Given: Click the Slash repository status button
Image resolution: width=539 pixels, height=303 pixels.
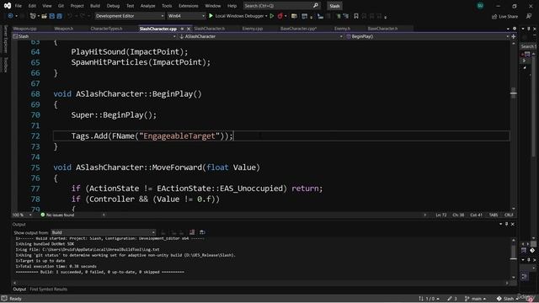Looking at the screenshot, I should 507,299.
